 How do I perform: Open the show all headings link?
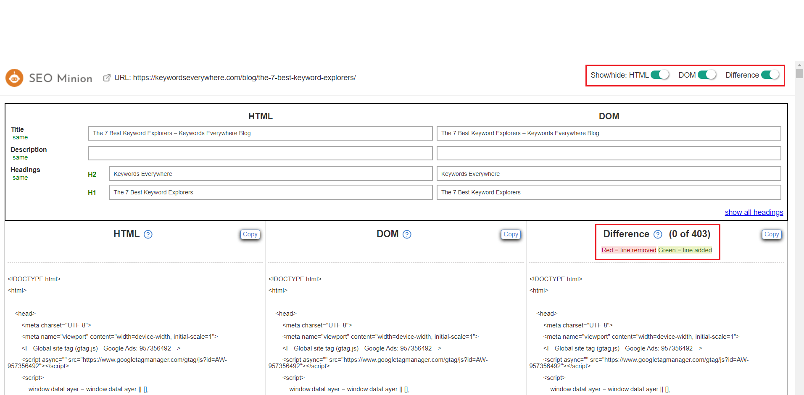click(754, 212)
